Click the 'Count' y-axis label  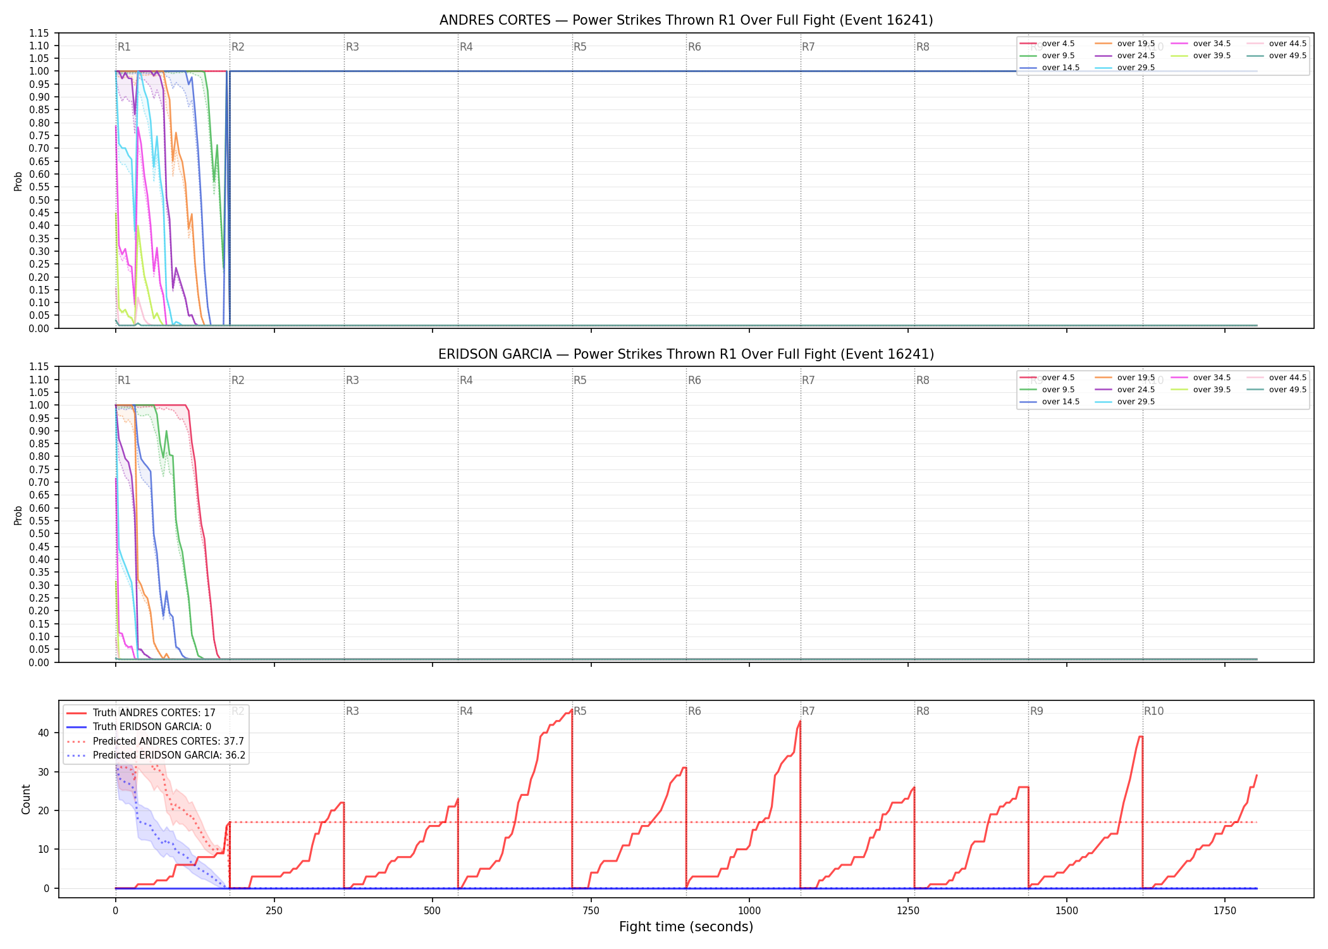(x=26, y=799)
